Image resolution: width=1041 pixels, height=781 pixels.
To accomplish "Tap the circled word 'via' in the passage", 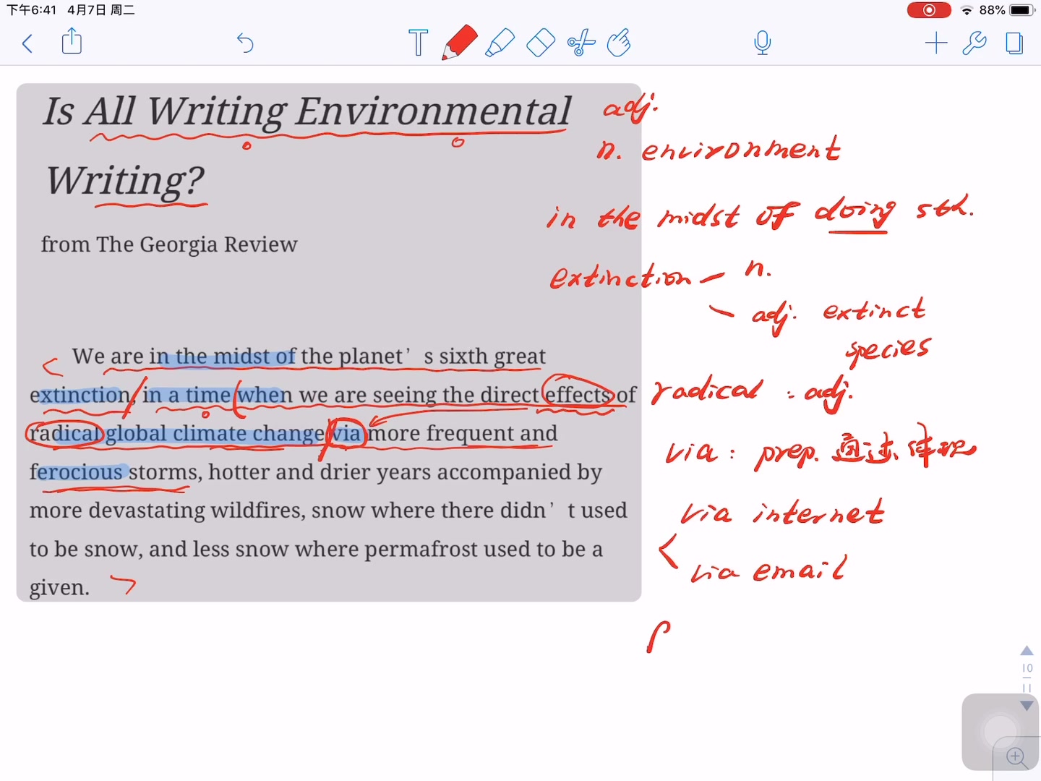I will click(346, 433).
